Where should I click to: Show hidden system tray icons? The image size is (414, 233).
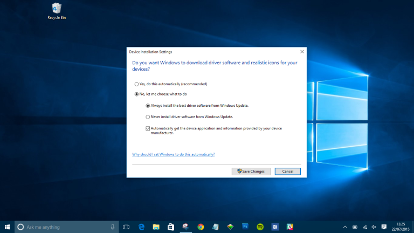tap(345, 227)
